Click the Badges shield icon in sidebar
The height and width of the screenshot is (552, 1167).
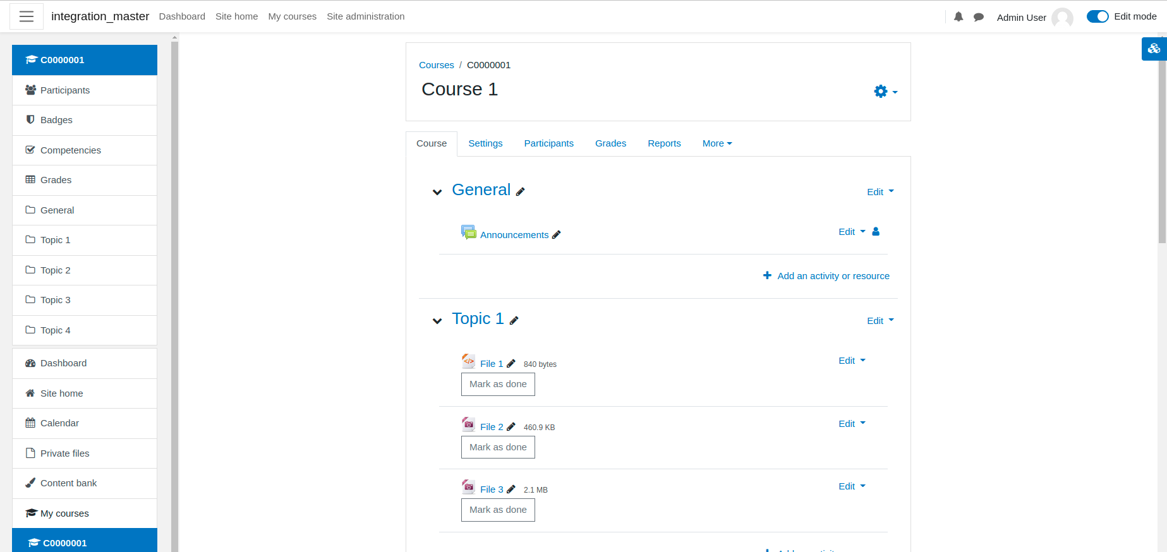(30, 119)
